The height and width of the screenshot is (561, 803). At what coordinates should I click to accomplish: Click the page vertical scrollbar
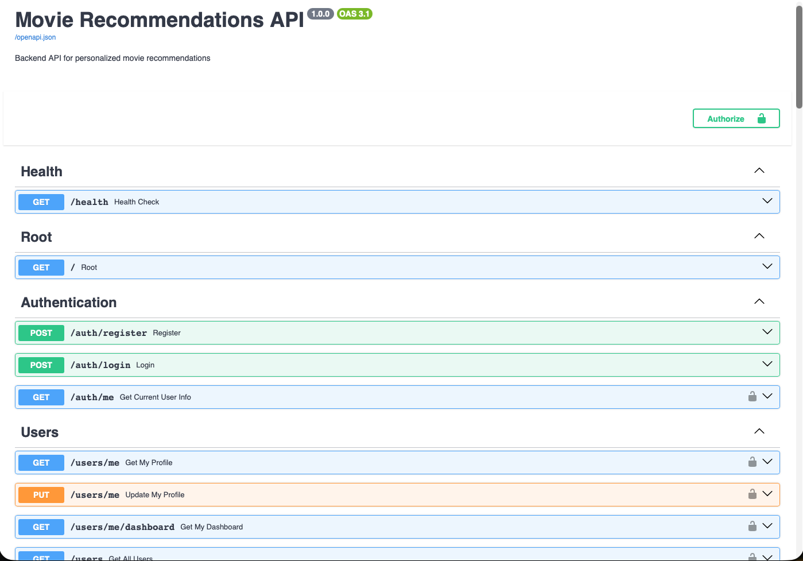[x=798, y=57]
